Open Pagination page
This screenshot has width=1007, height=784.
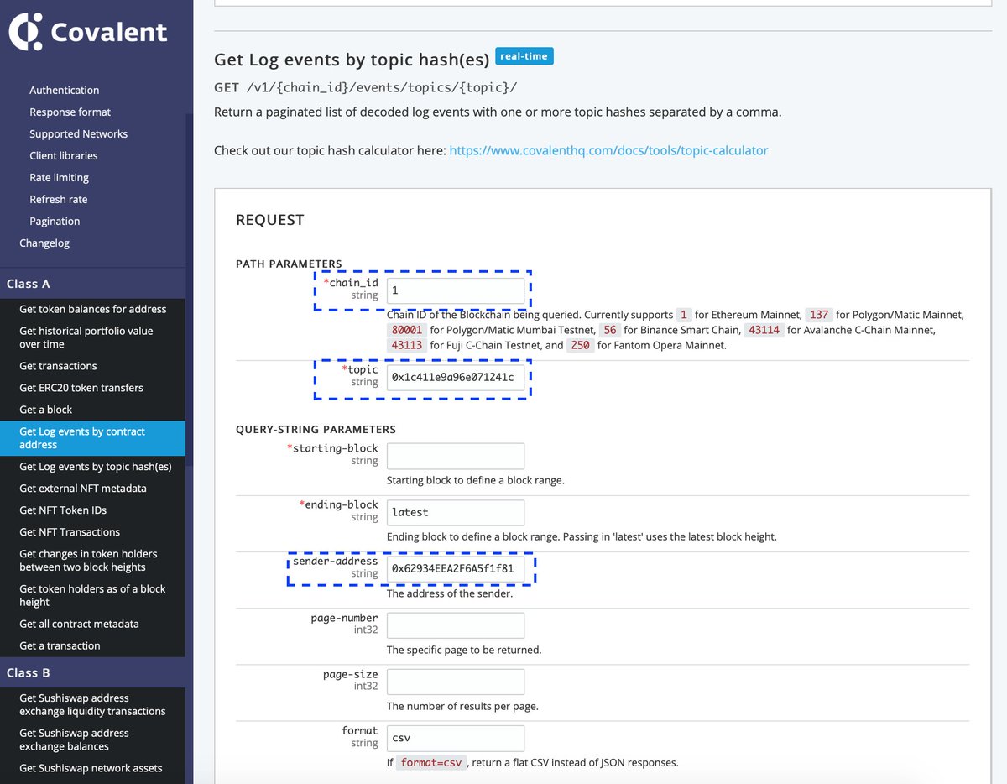(x=55, y=221)
